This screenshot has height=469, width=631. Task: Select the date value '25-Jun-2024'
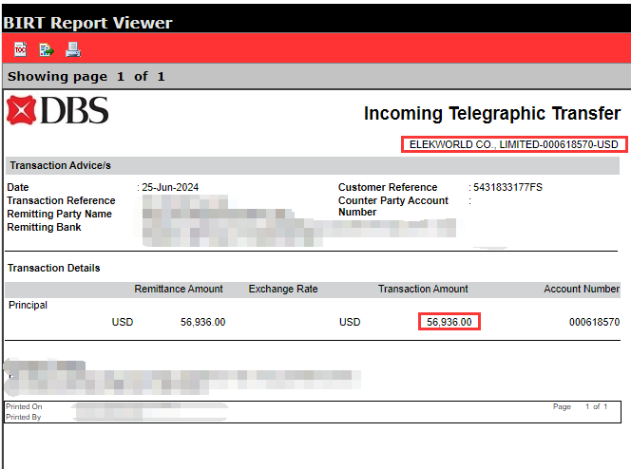(x=170, y=187)
